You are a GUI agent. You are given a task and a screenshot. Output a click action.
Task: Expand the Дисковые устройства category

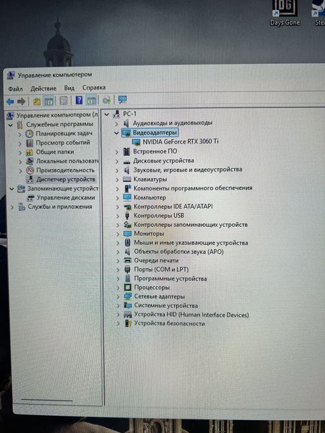tap(117, 161)
